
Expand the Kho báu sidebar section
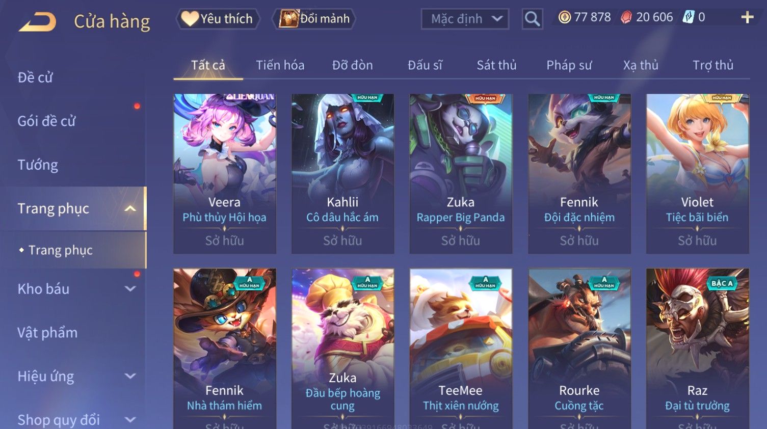[x=130, y=289]
